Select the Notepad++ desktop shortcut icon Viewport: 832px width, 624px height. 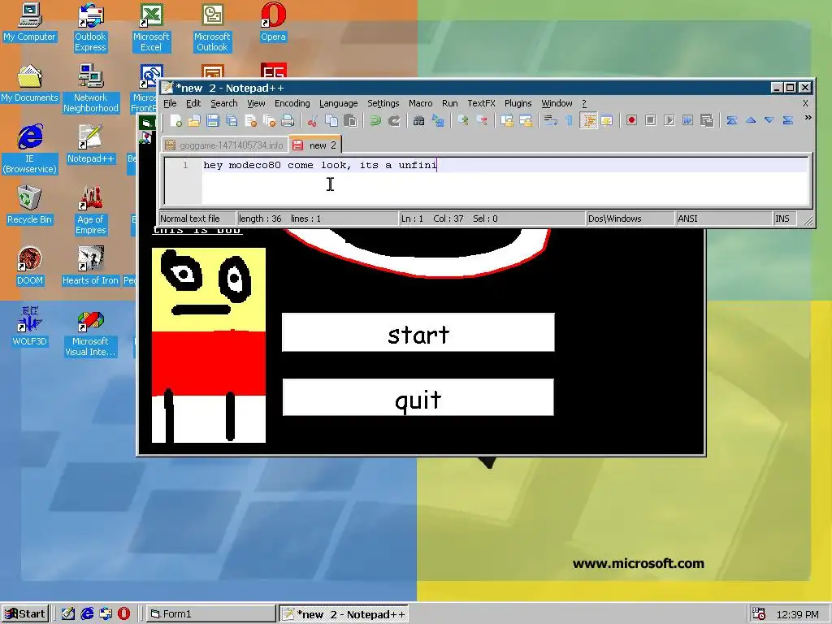[90, 145]
